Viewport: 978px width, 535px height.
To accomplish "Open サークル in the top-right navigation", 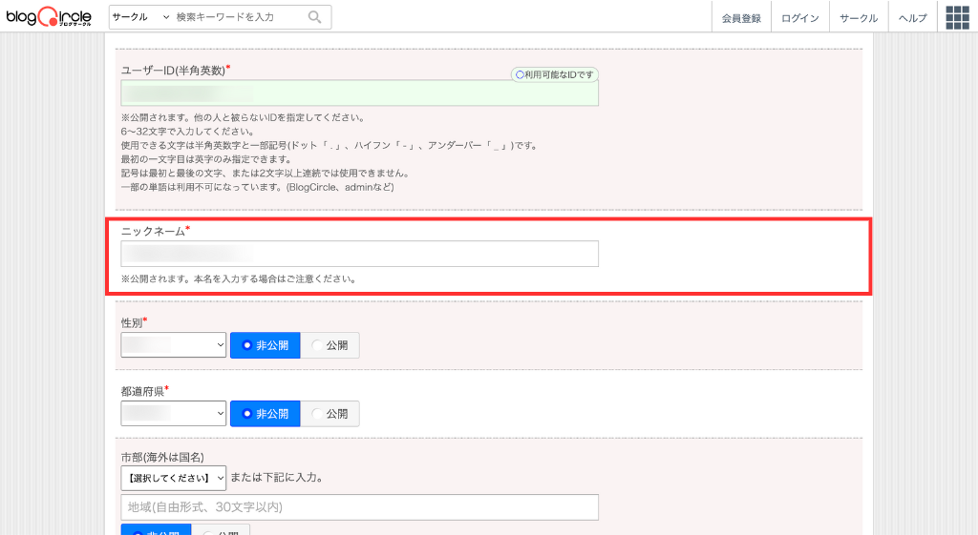I will point(859,18).
